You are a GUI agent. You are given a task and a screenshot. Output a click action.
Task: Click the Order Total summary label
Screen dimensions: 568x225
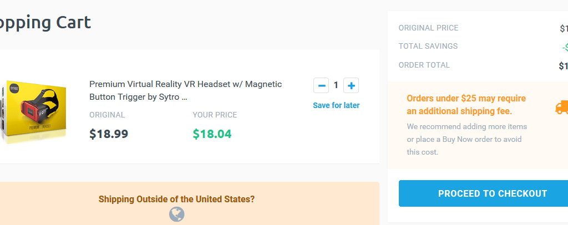pos(424,65)
